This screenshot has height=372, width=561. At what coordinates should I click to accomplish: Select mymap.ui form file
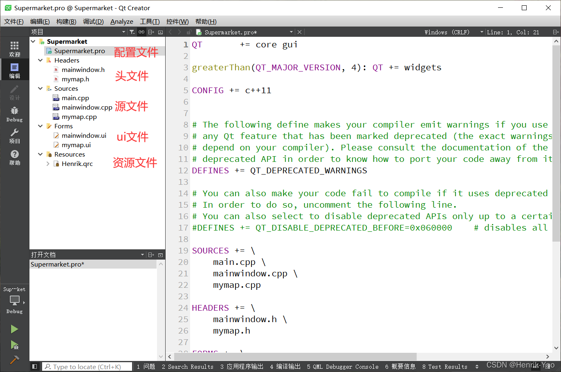click(x=76, y=145)
